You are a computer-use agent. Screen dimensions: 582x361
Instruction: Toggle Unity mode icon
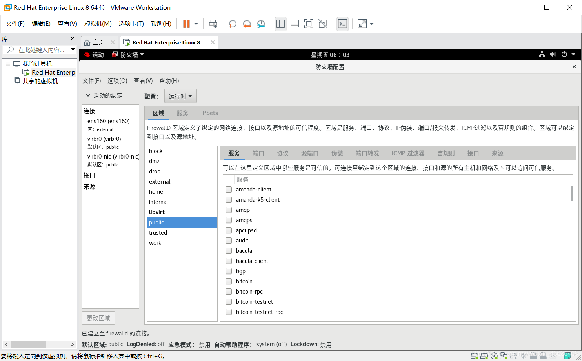323,24
